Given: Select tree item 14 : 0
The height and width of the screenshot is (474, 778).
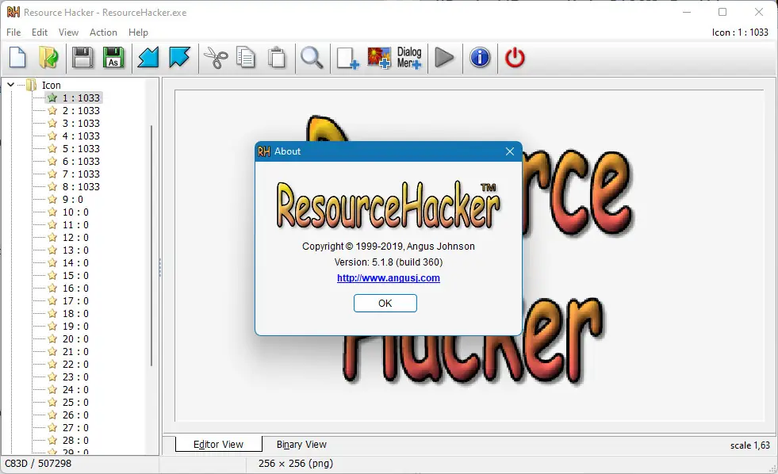Looking at the screenshot, I should 75,263.
